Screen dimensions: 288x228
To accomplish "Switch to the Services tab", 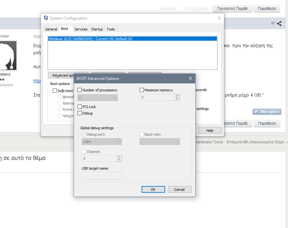I will tap(81, 29).
